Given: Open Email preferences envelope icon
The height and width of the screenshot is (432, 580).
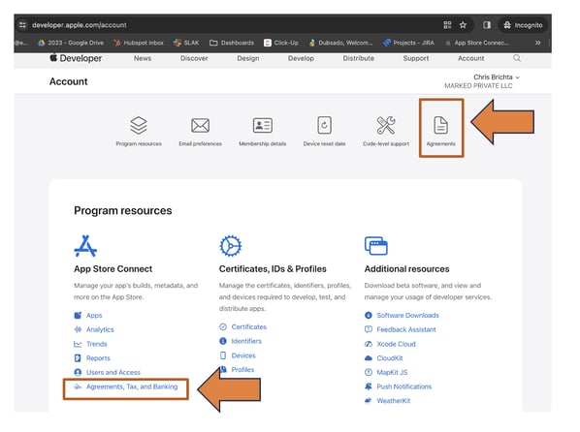Looking at the screenshot, I should point(200,125).
